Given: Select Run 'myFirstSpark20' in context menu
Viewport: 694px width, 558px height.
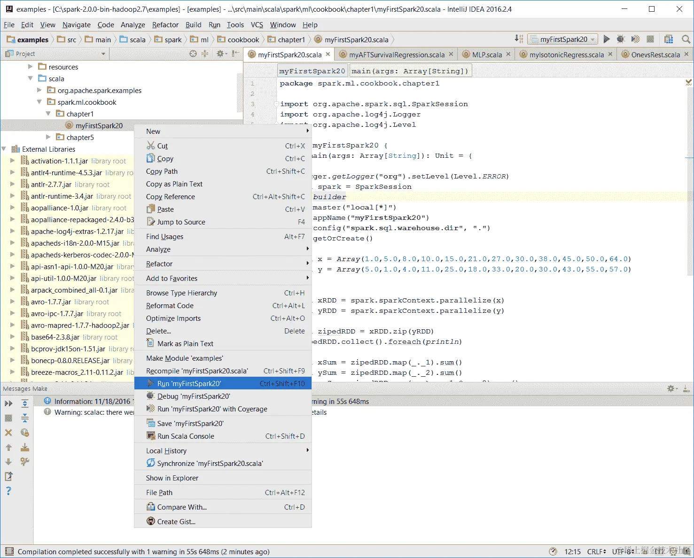Looking at the screenshot, I should 223,383.
